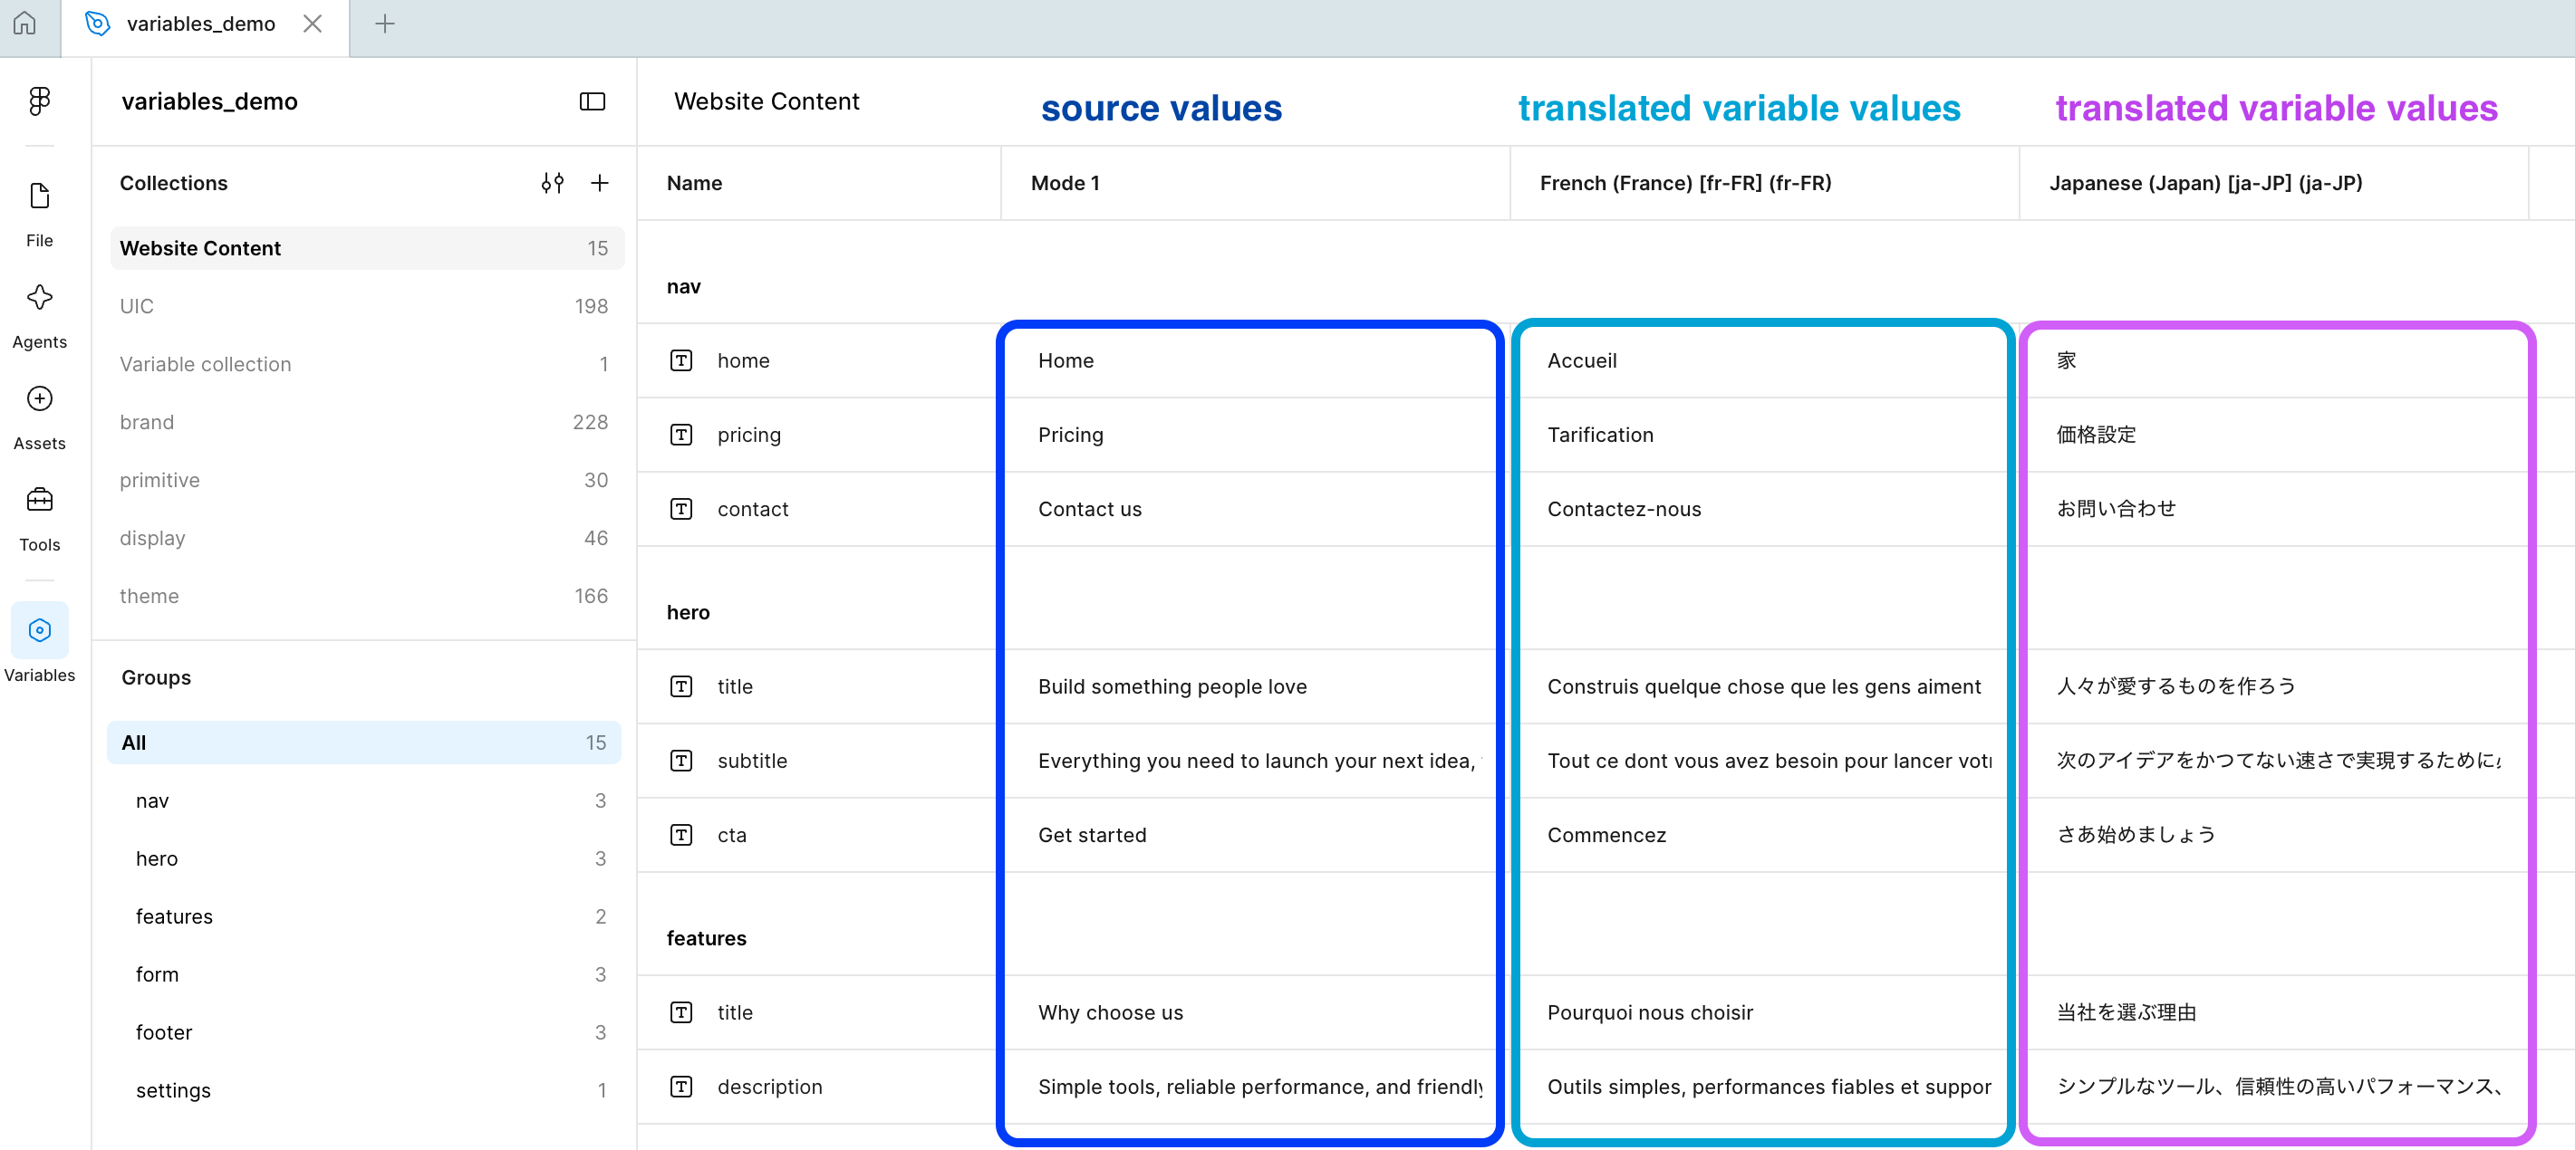Image resolution: width=2575 pixels, height=1150 pixels.
Task: Select the form group
Action: 364,974
